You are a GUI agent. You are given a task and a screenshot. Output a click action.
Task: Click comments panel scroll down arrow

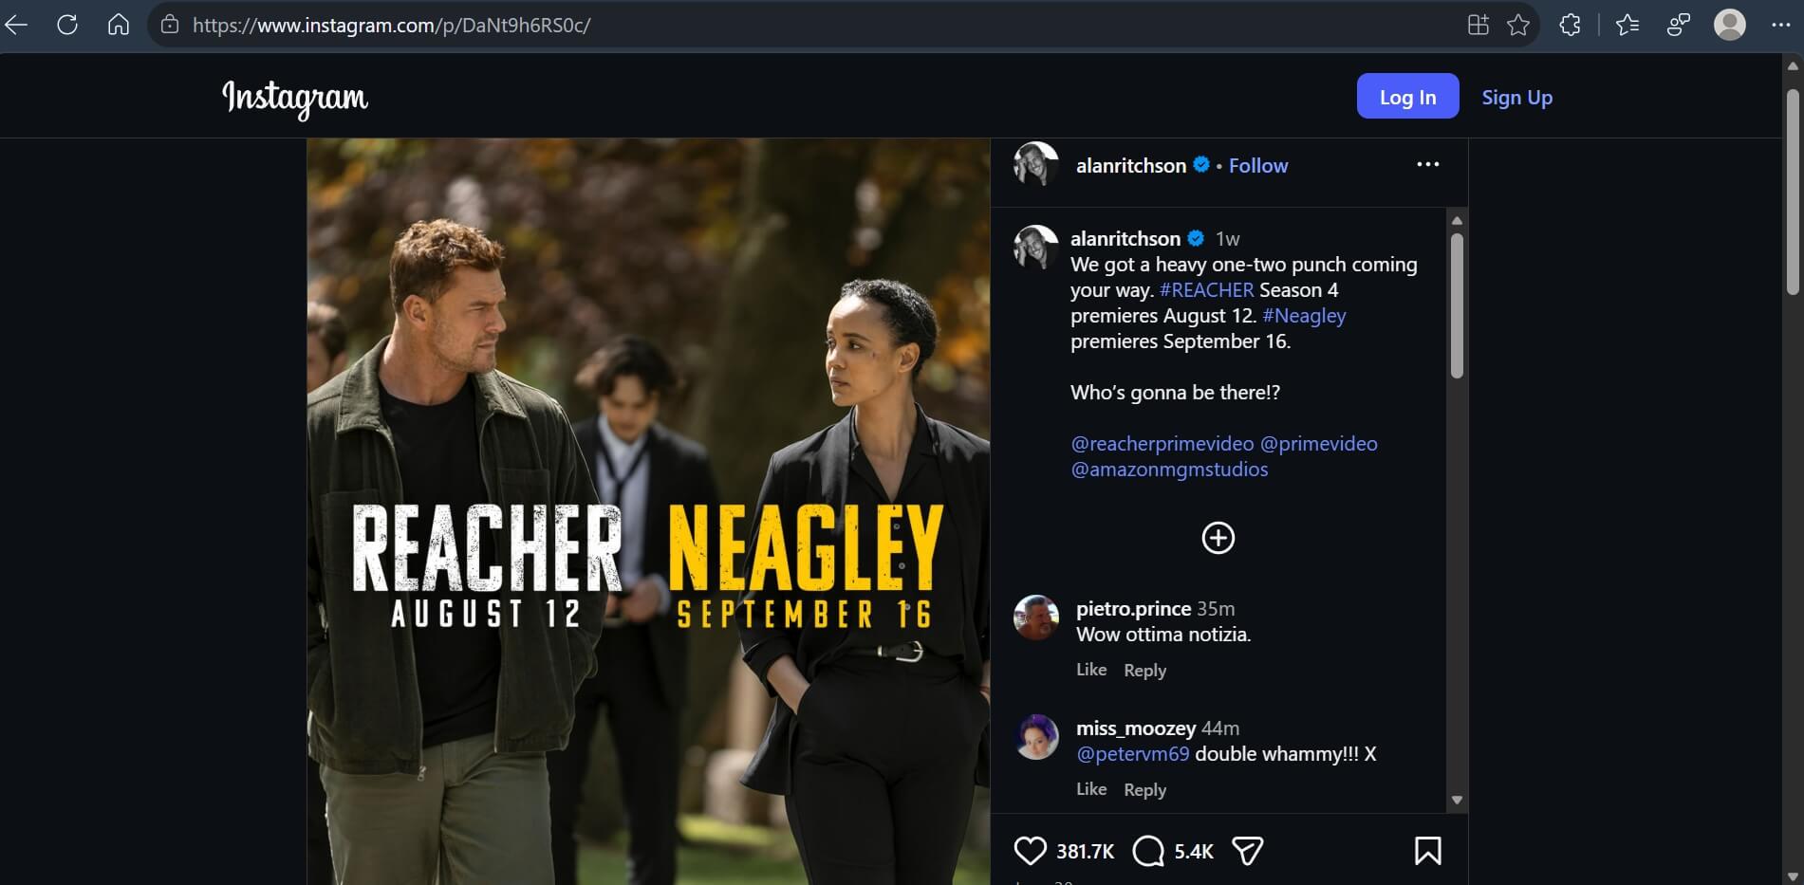click(x=1457, y=801)
